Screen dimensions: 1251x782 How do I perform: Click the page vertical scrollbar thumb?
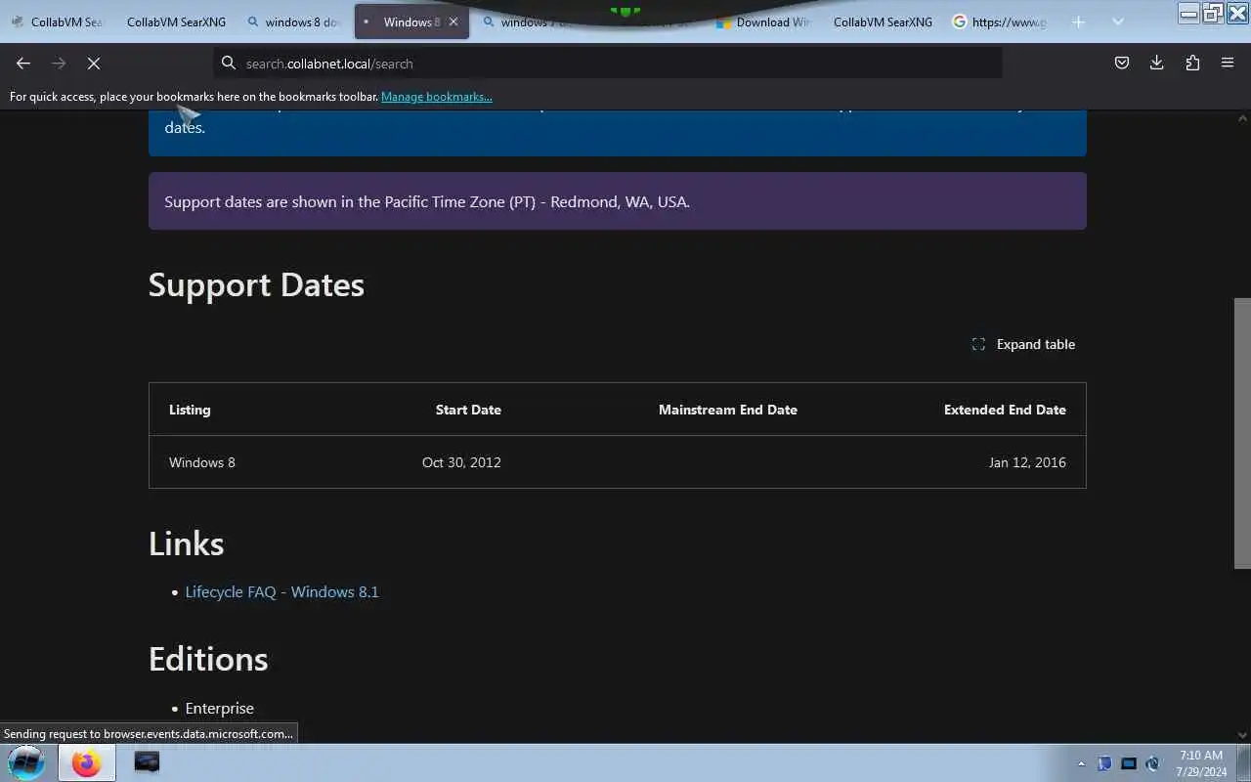coord(1242,432)
